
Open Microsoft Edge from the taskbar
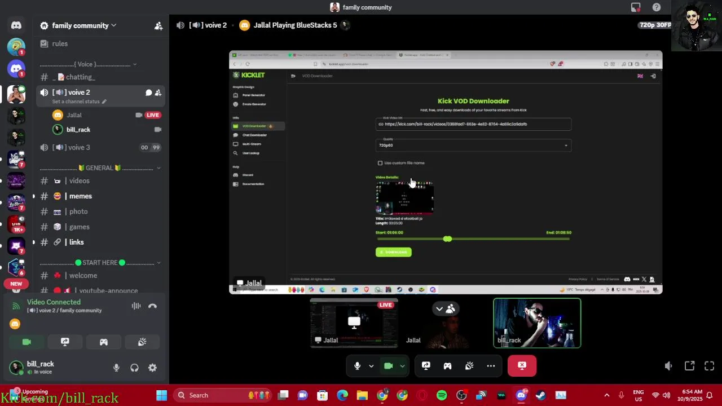pos(342,395)
